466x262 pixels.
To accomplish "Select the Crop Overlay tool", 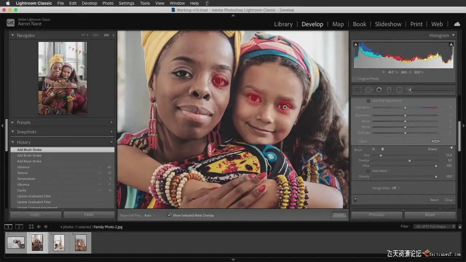I will (358, 90).
